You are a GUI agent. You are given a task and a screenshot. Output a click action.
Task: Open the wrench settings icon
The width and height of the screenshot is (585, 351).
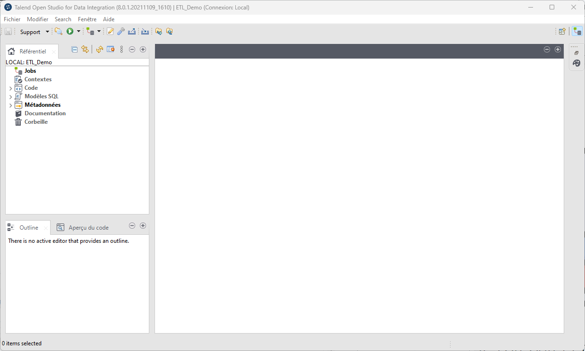tap(121, 32)
